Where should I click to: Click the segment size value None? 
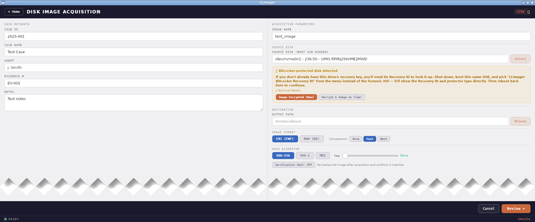pos(404,156)
